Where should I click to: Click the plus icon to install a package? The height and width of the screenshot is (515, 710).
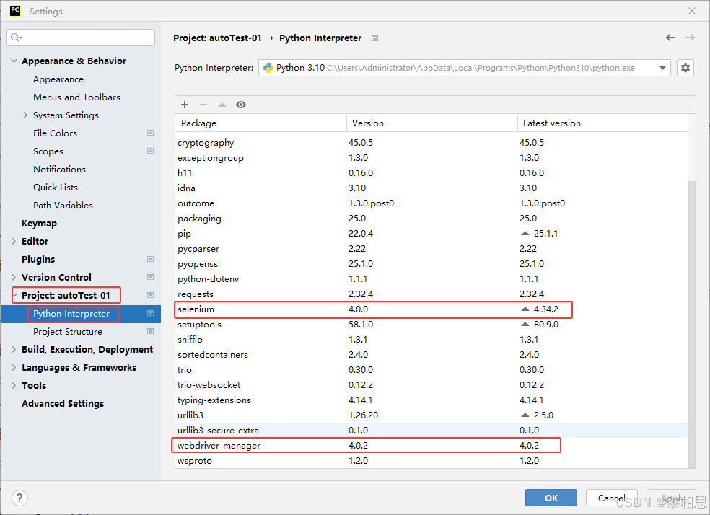[185, 105]
